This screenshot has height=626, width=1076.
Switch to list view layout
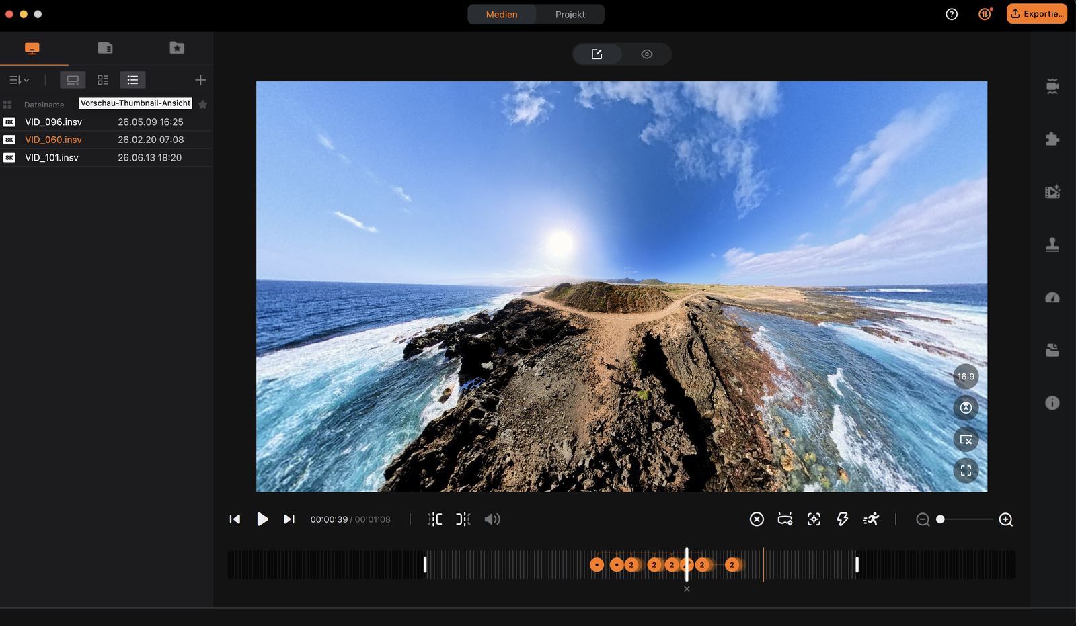pyautogui.click(x=132, y=80)
